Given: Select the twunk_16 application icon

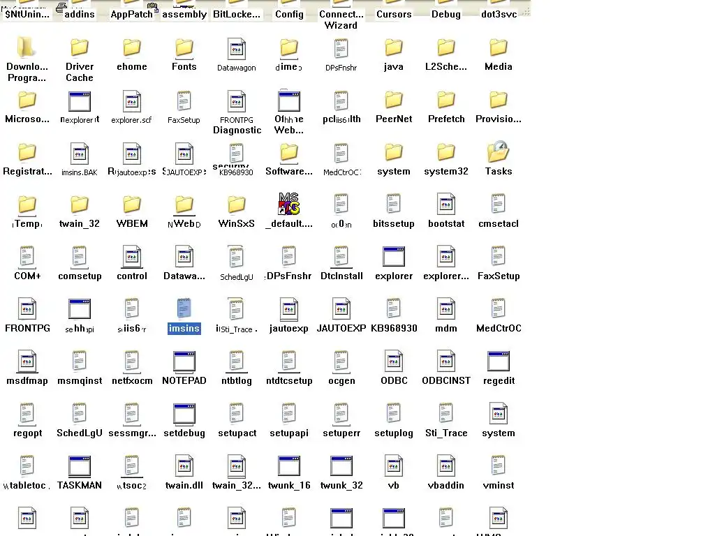Looking at the screenshot, I should tap(289, 466).
